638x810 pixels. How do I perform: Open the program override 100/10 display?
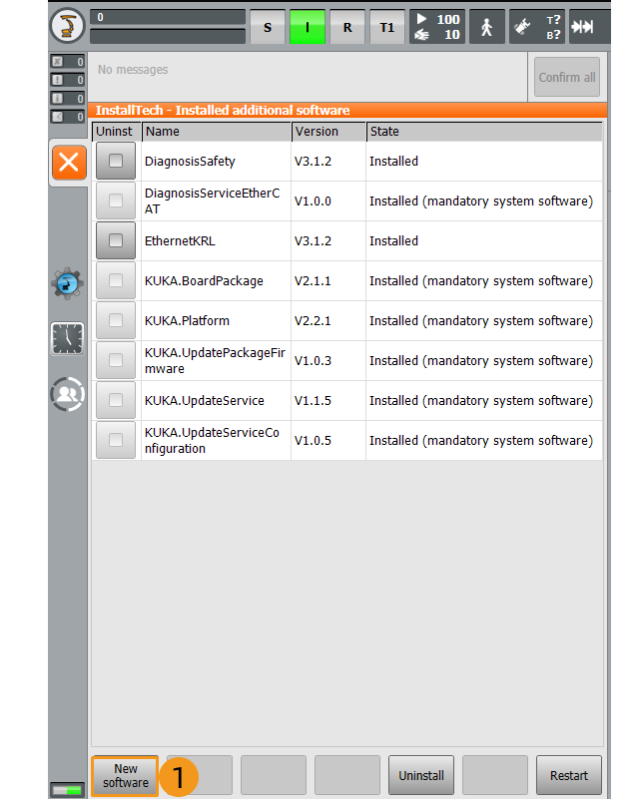437,27
